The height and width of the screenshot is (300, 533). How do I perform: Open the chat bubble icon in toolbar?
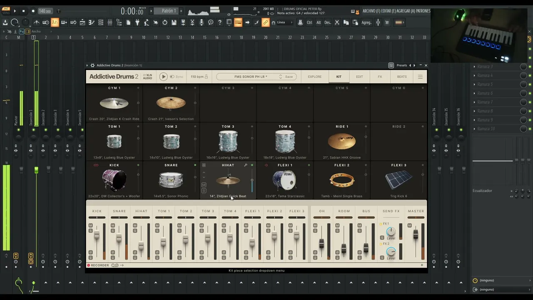[x=211, y=22]
